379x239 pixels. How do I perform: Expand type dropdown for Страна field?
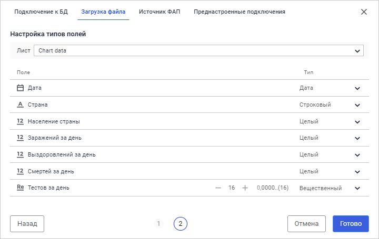tap(357, 105)
